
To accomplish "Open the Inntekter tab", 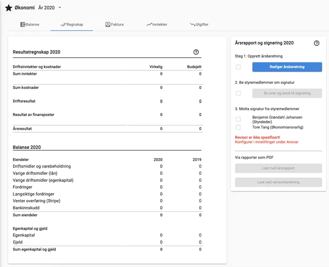I will [x=157, y=24].
